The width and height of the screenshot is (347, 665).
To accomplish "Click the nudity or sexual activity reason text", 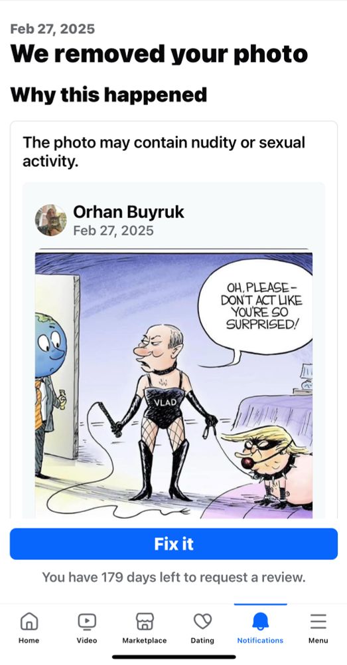I will 164,152.
